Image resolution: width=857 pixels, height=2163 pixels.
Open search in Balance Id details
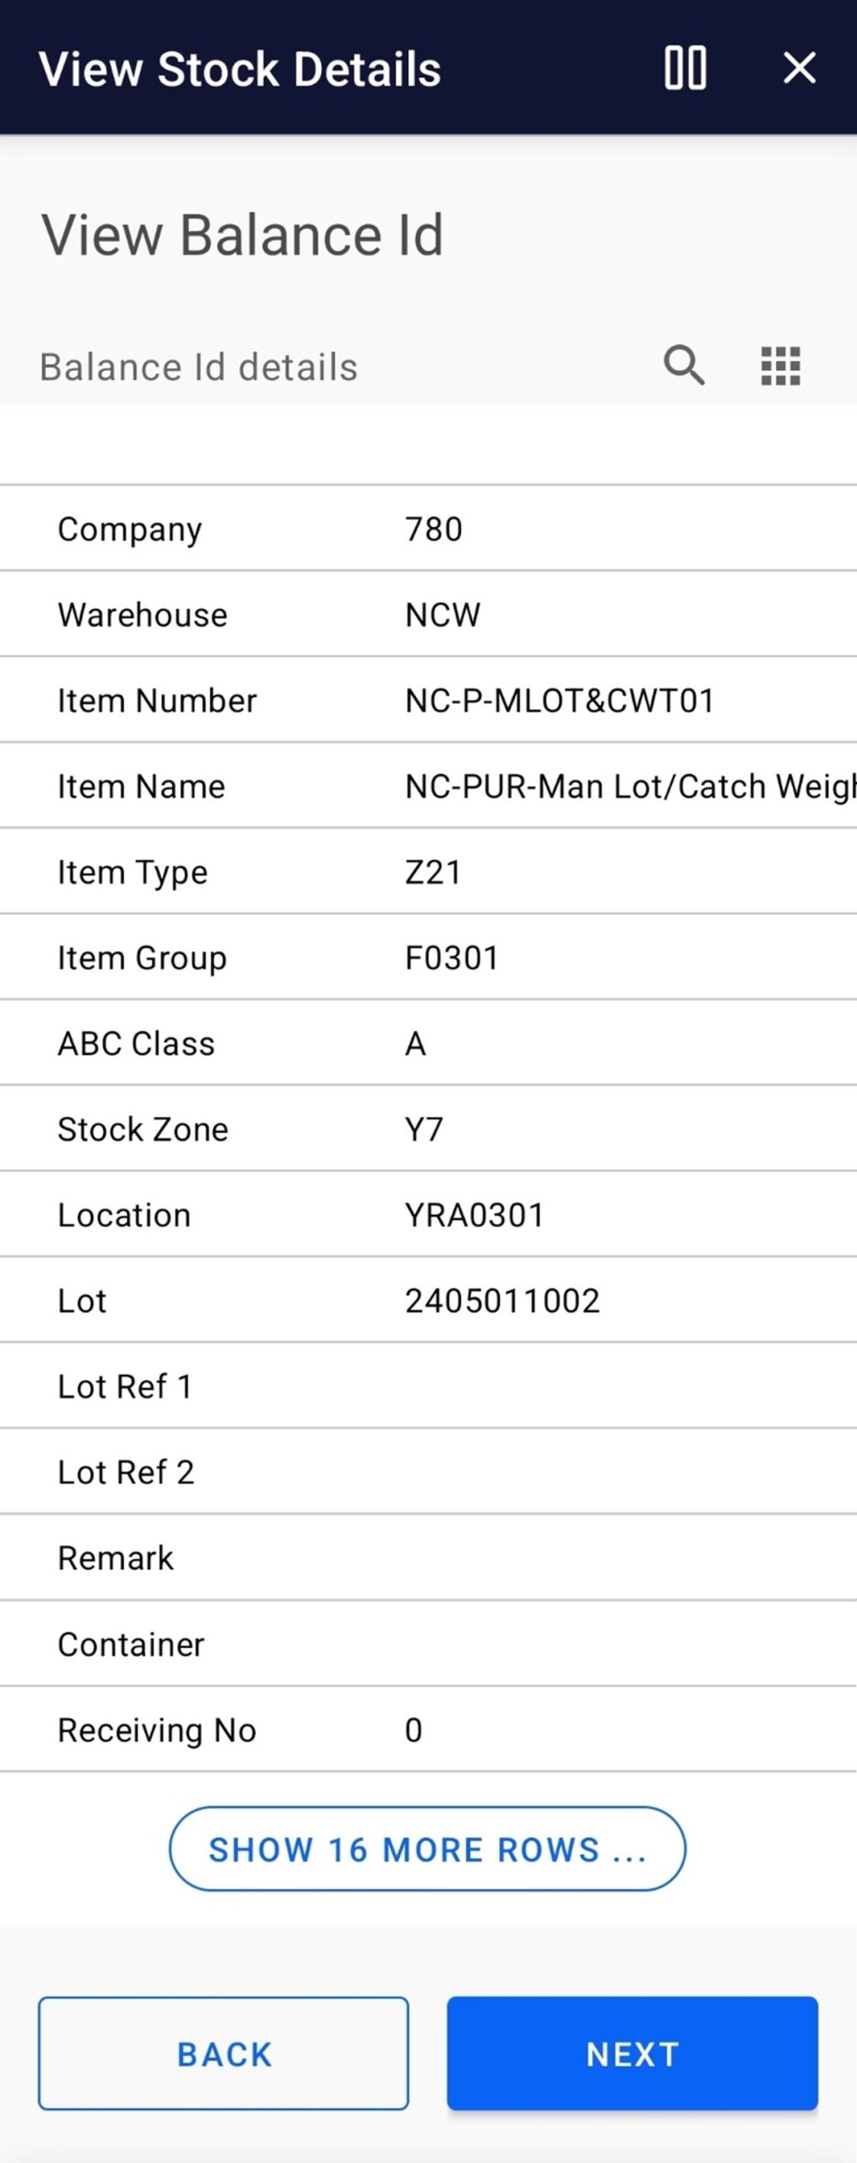(x=683, y=366)
